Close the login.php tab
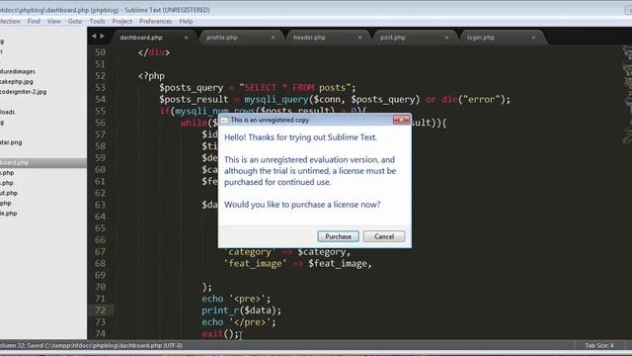The width and height of the screenshot is (632, 356). (x=533, y=38)
